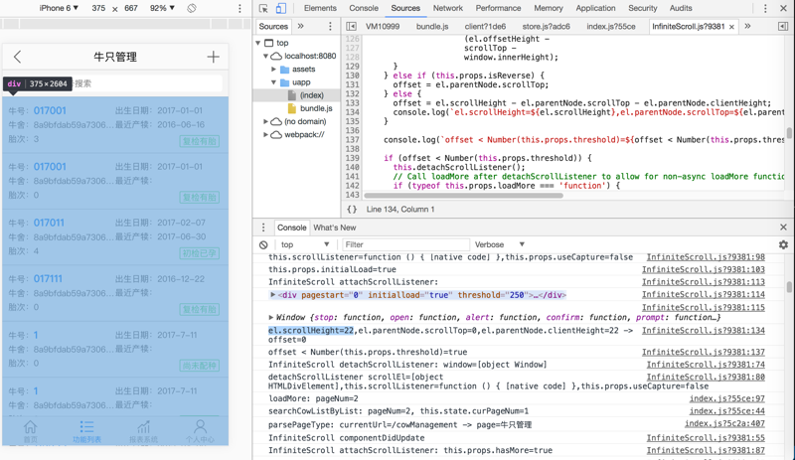Click the inspect element picker icon
The height and width of the screenshot is (460, 795).
click(263, 8)
